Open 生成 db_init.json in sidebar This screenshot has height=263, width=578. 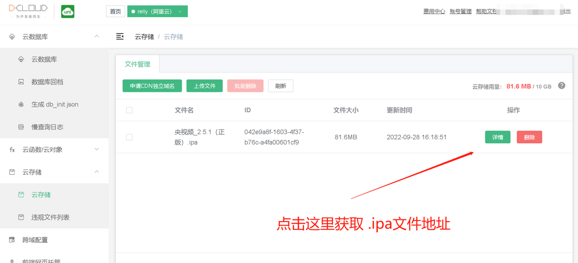54,104
